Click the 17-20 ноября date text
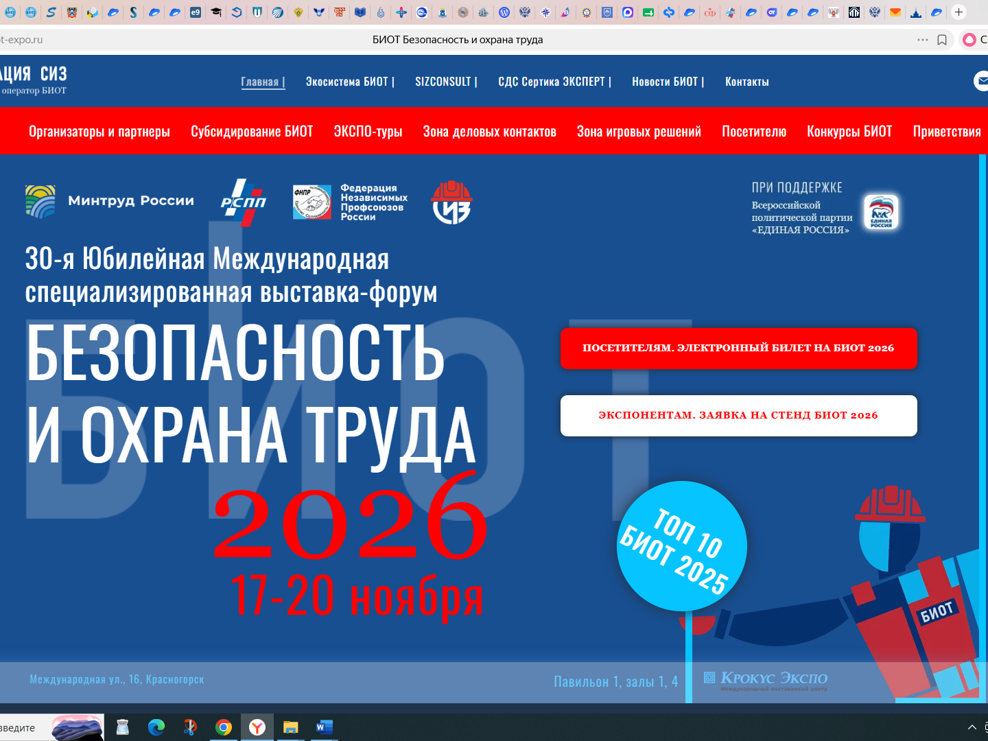 tap(357, 596)
